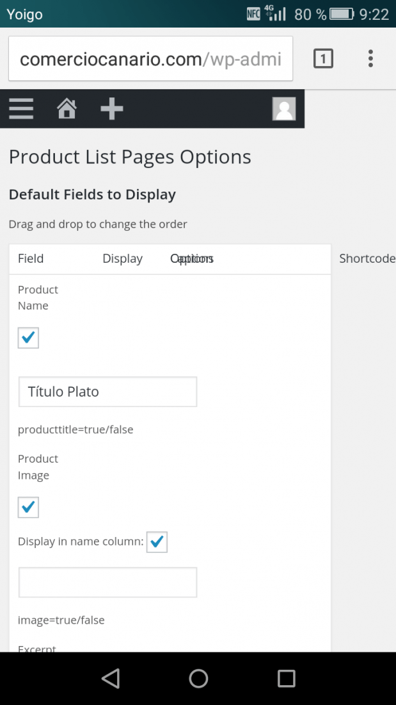Tap Android back navigation button
The image size is (396, 705).
(111, 679)
